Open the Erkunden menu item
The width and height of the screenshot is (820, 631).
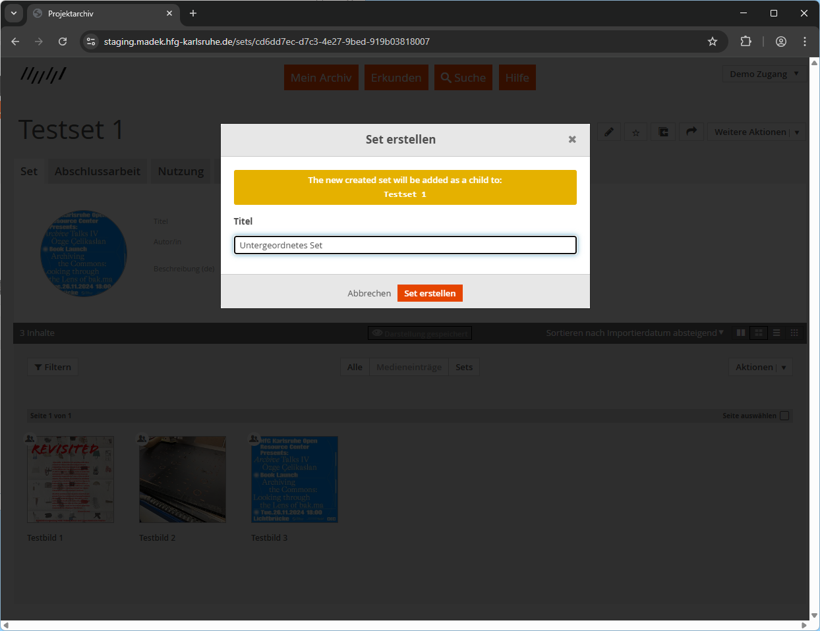click(396, 78)
